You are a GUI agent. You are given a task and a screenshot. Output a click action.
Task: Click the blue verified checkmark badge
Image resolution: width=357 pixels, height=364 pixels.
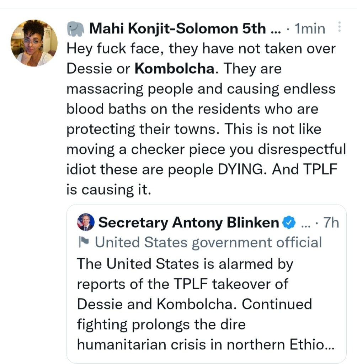pyautogui.click(x=288, y=223)
